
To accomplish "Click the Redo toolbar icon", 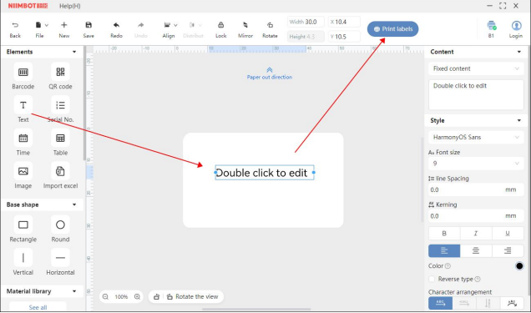I will tap(116, 25).
